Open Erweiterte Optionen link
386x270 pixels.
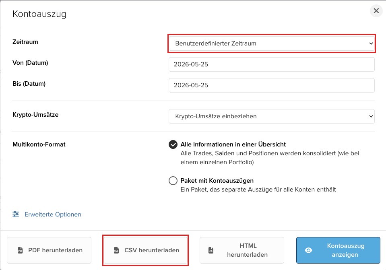pos(53,214)
